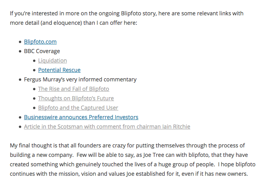Open the Blipfoto.com link
Image resolution: width=267 pixels, height=184 pixels.
(40, 42)
